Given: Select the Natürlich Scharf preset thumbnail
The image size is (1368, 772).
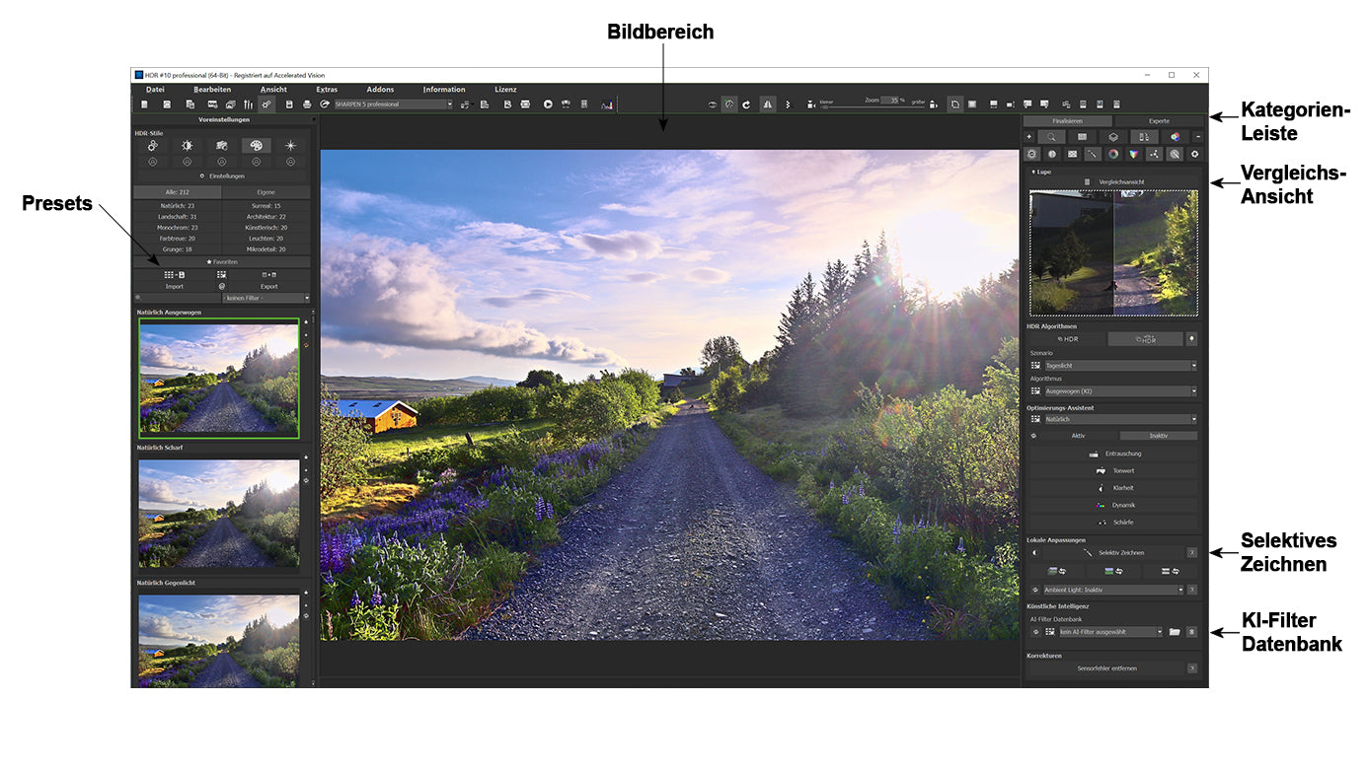Looking at the screenshot, I should 219,513.
